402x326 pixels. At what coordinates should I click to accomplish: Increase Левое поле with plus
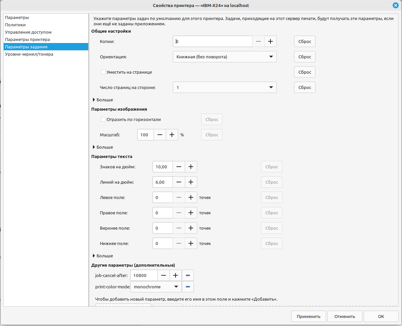tap(191, 197)
